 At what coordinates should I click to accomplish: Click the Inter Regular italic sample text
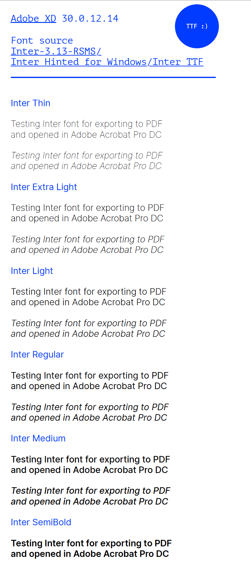pyautogui.click(x=90, y=412)
